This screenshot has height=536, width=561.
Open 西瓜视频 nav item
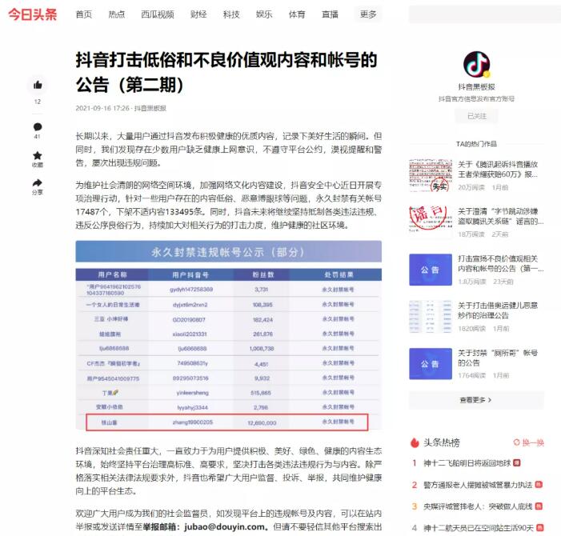pos(158,14)
